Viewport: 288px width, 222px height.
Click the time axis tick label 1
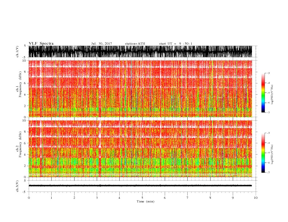click(51, 198)
